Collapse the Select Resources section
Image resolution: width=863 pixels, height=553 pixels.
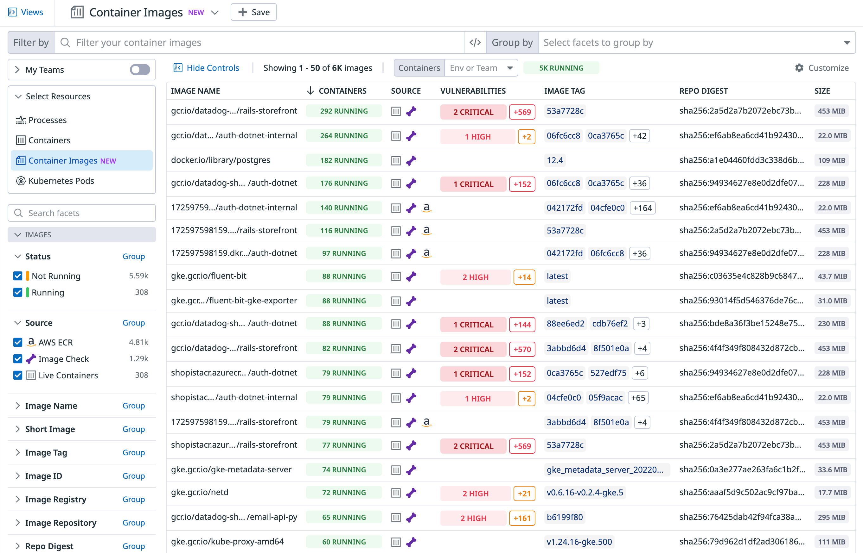point(18,96)
